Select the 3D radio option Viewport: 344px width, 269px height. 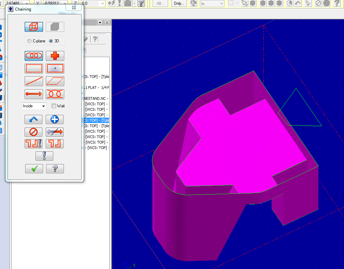point(51,41)
